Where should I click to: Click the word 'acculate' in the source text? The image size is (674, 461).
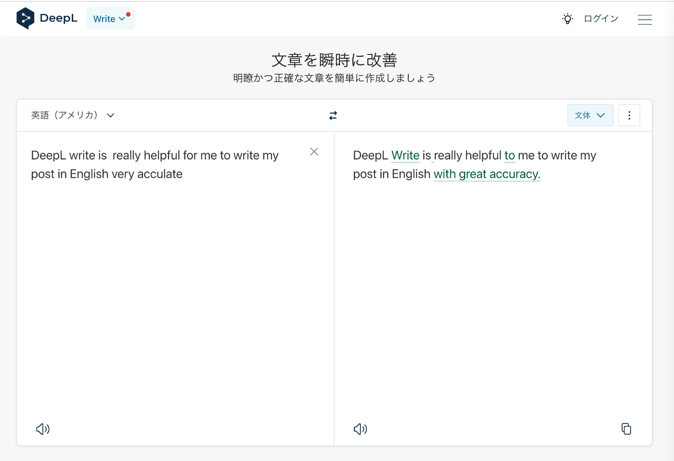point(160,174)
